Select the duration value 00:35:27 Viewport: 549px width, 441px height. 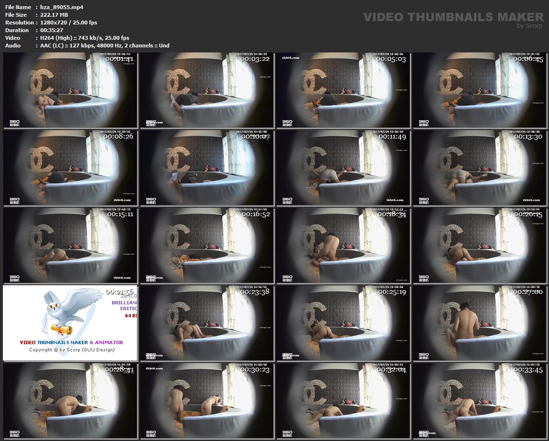point(52,30)
